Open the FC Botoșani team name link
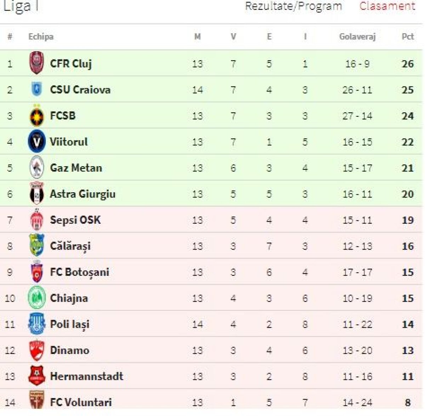The width and height of the screenshot is (425, 416). point(80,272)
